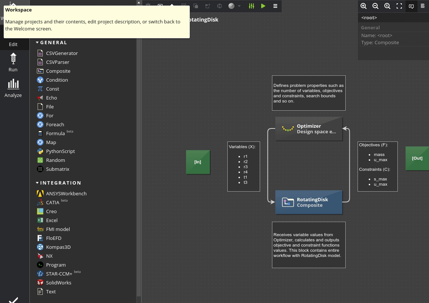Switch to the Analyze screen
429x303 pixels.
tap(13, 88)
